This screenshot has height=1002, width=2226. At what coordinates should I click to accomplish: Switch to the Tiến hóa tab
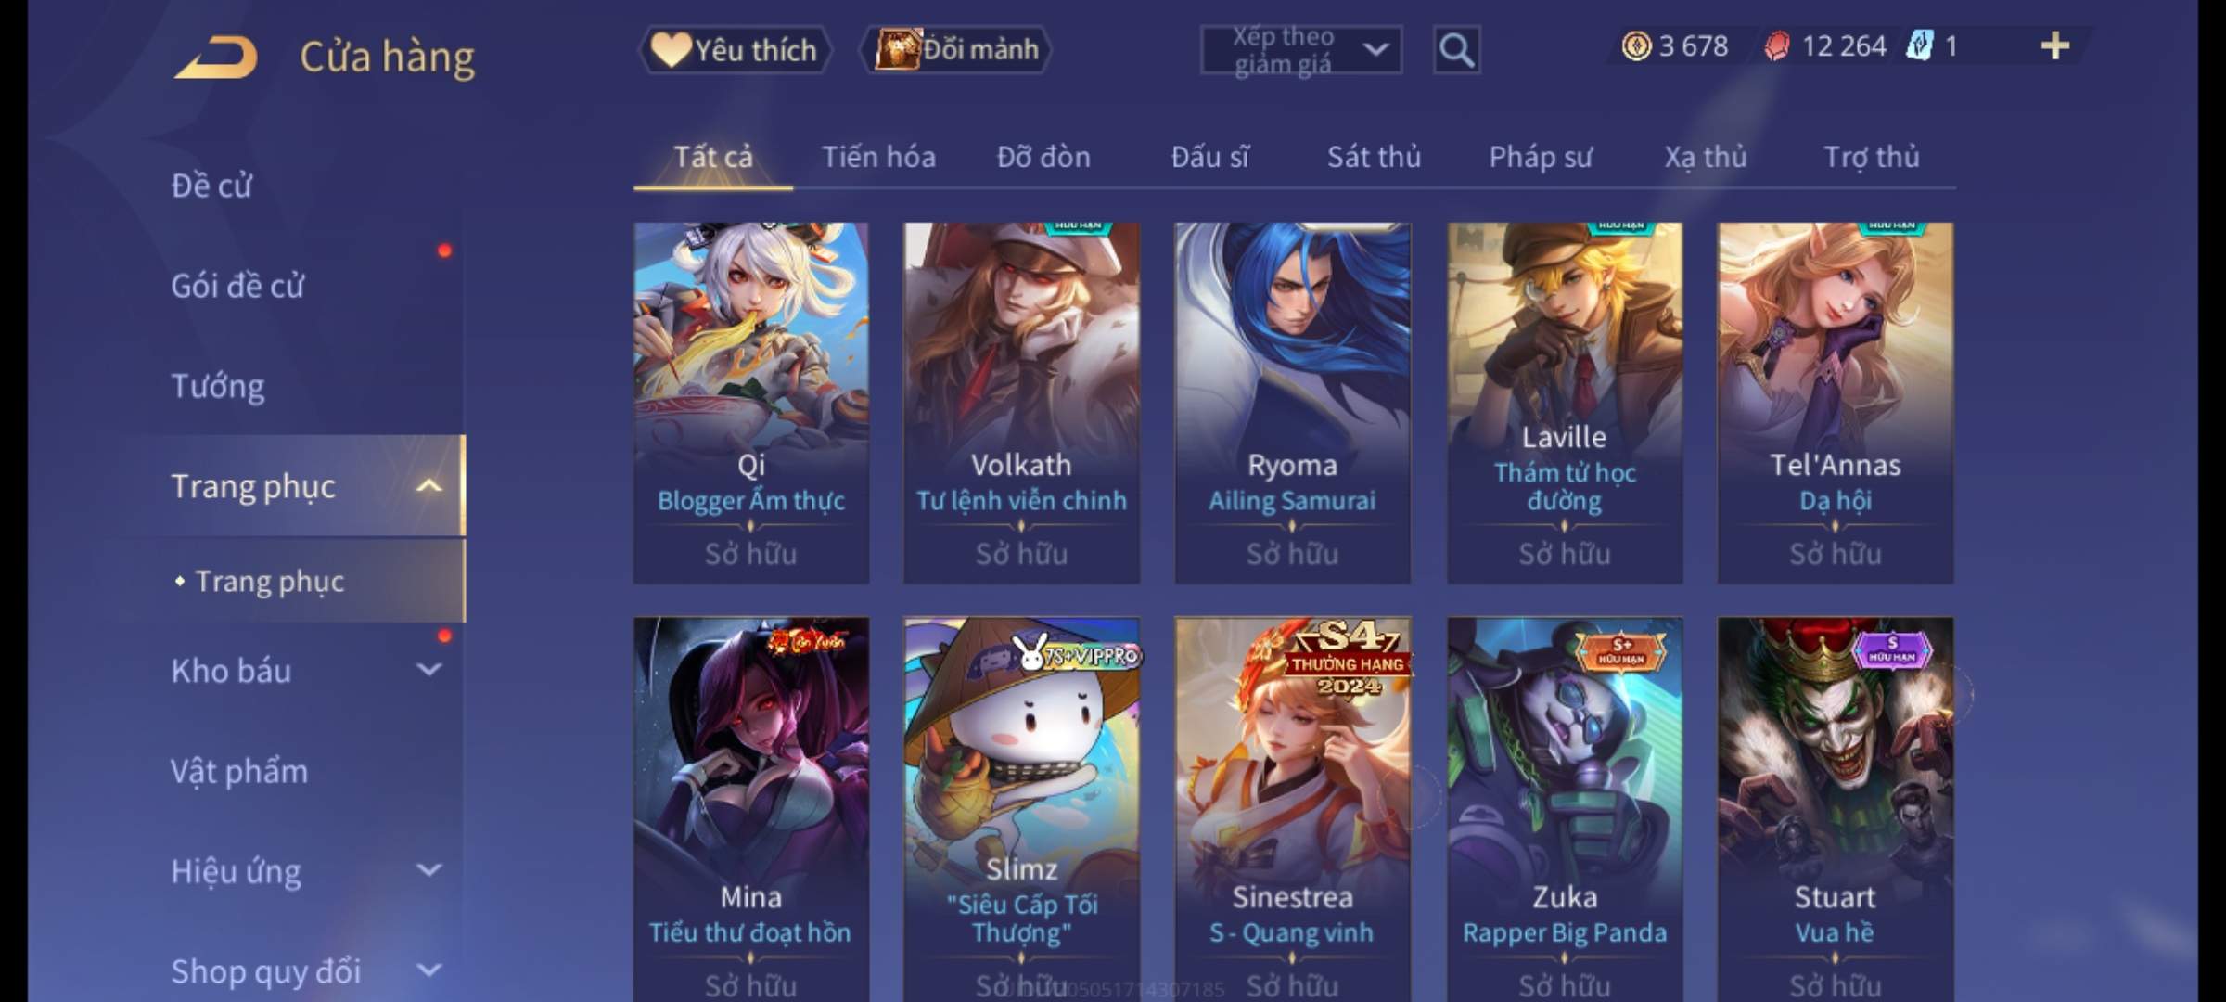[x=878, y=157]
